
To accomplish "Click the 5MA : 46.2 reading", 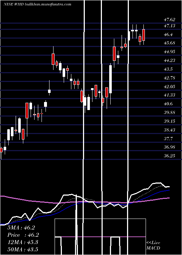I will click(x=21, y=228).
